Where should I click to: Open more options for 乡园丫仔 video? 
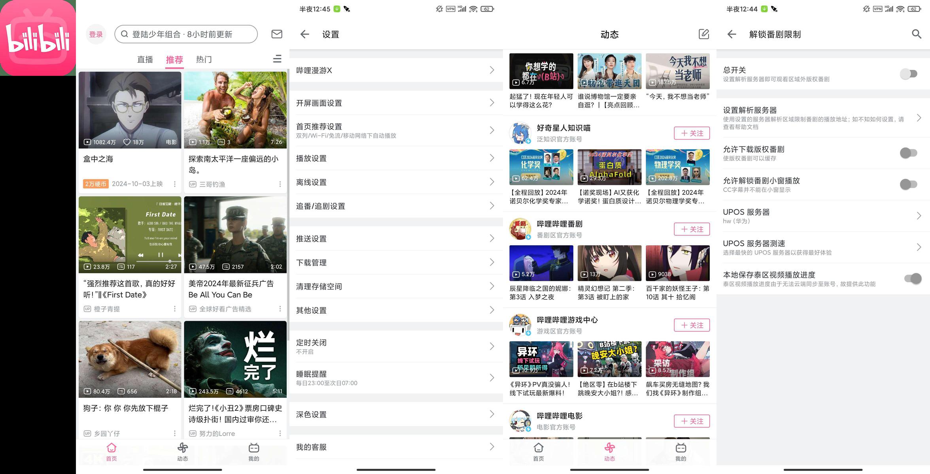[175, 433]
